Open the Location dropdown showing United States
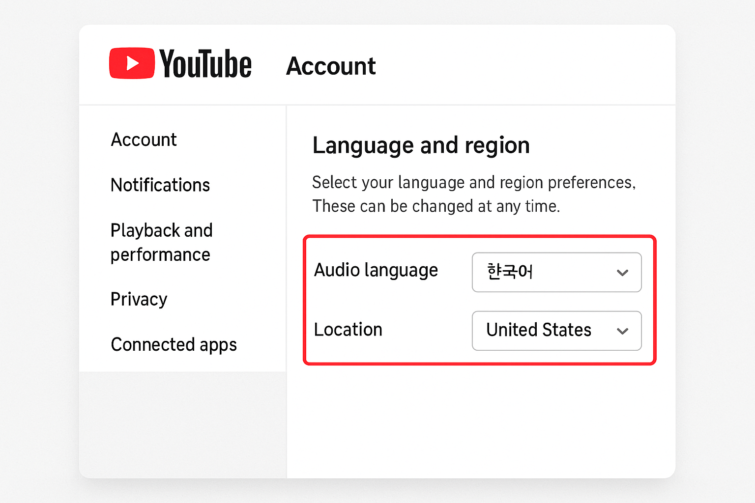This screenshot has width=755, height=503. point(556,331)
